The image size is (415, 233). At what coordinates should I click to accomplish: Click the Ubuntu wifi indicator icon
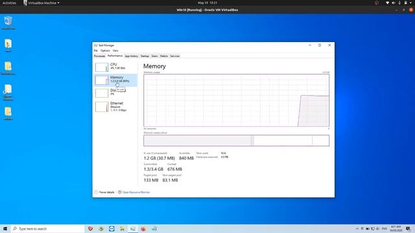(x=388, y=3)
